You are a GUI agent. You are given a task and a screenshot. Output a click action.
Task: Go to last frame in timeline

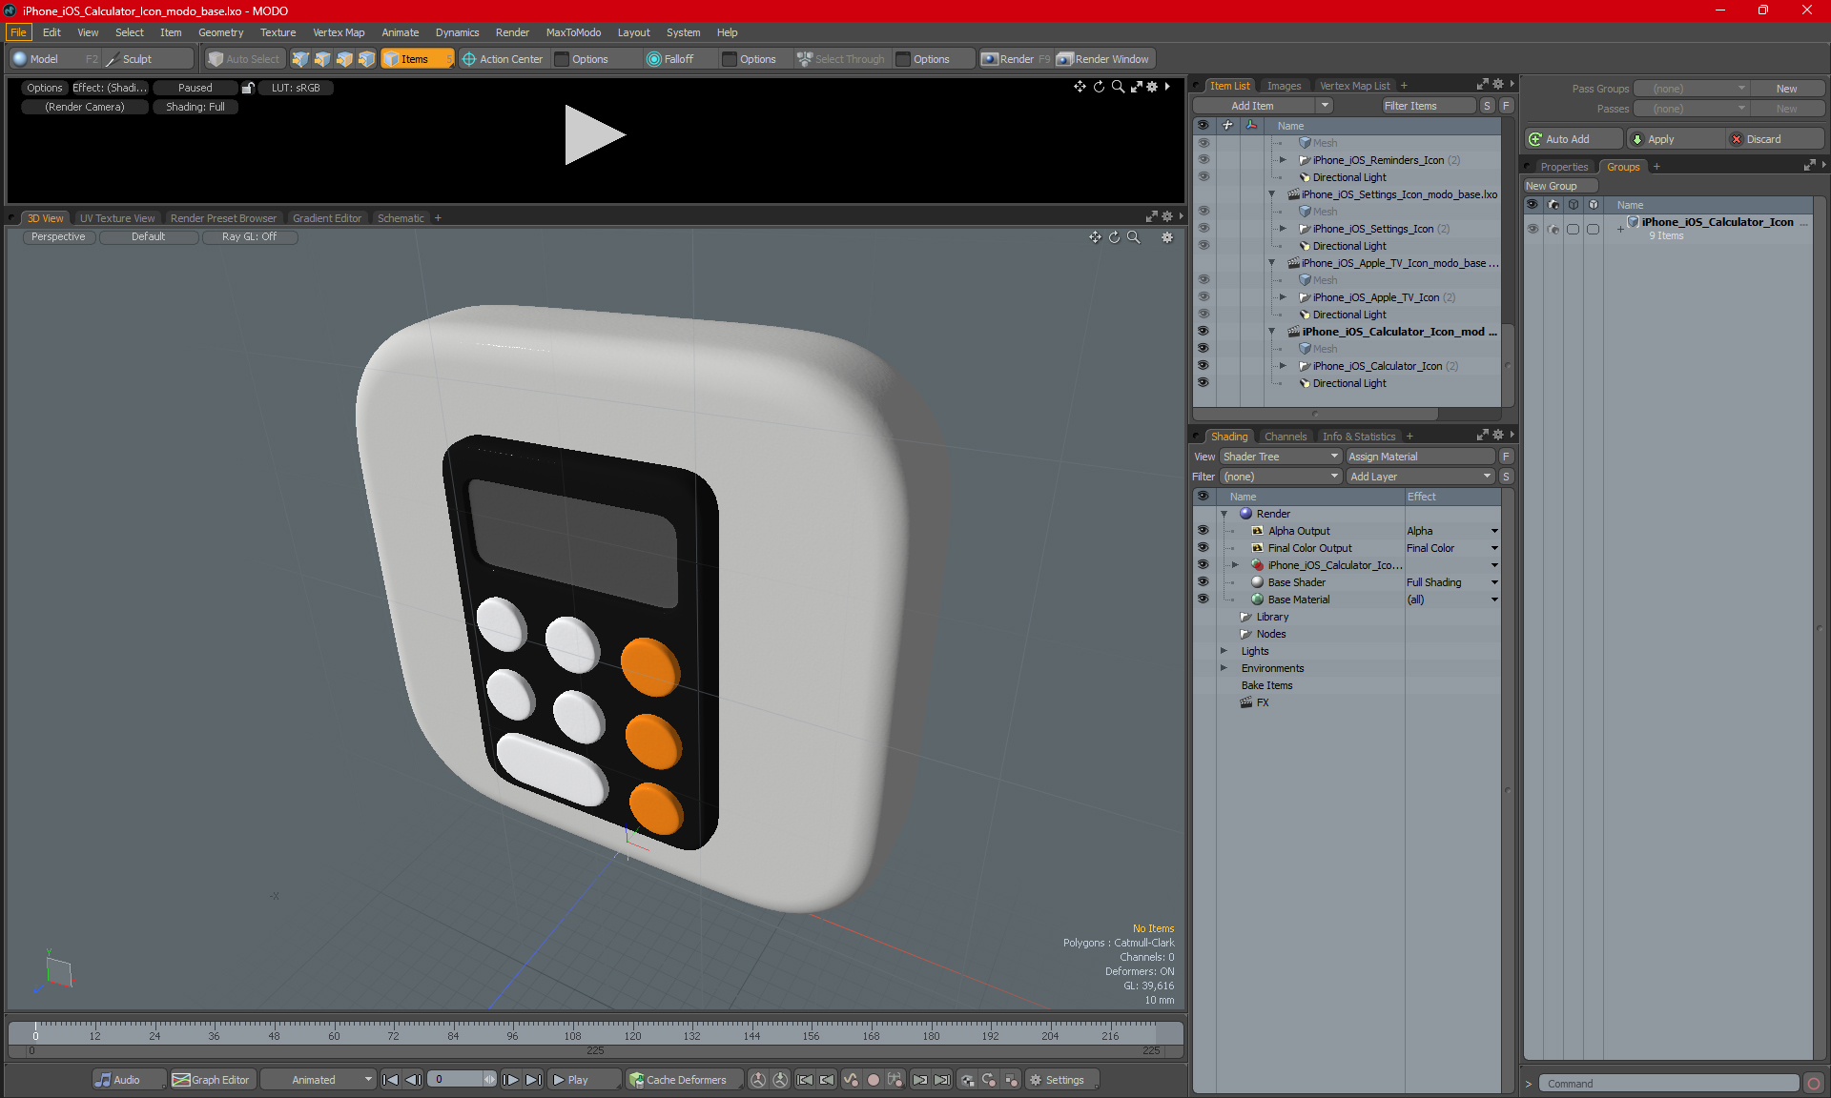533,1080
